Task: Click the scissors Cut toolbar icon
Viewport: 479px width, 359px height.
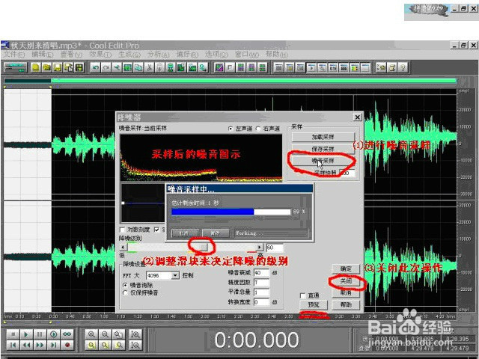Action: pos(150,67)
